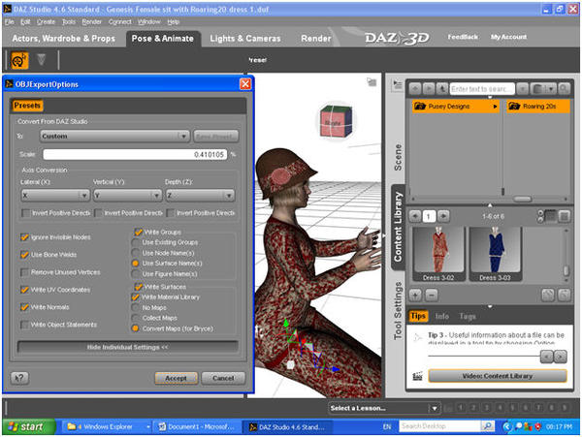Click the Content Library forward navigation arrow

(x=429, y=89)
